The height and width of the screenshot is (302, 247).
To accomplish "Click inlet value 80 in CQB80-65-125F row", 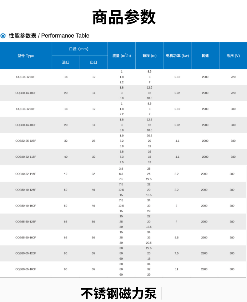I will [66, 253].
